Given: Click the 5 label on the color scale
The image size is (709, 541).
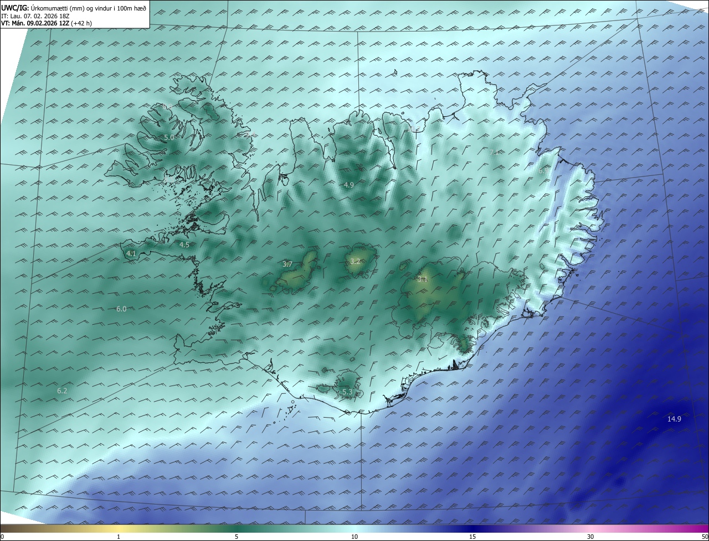Looking at the screenshot, I should 237,537.
